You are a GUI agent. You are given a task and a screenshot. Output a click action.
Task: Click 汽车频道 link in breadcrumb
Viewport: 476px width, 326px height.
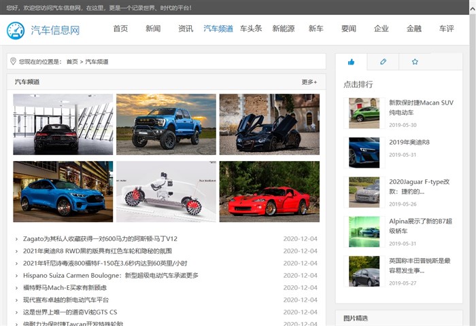pos(97,62)
